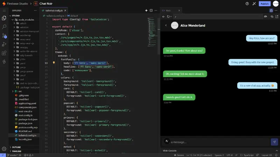Click the split editor icon

click(152, 10)
